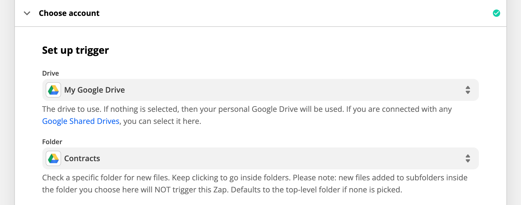Viewport: 521px width, 205px height.
Task: Click the Folder field label
Action: coord(52,142)
